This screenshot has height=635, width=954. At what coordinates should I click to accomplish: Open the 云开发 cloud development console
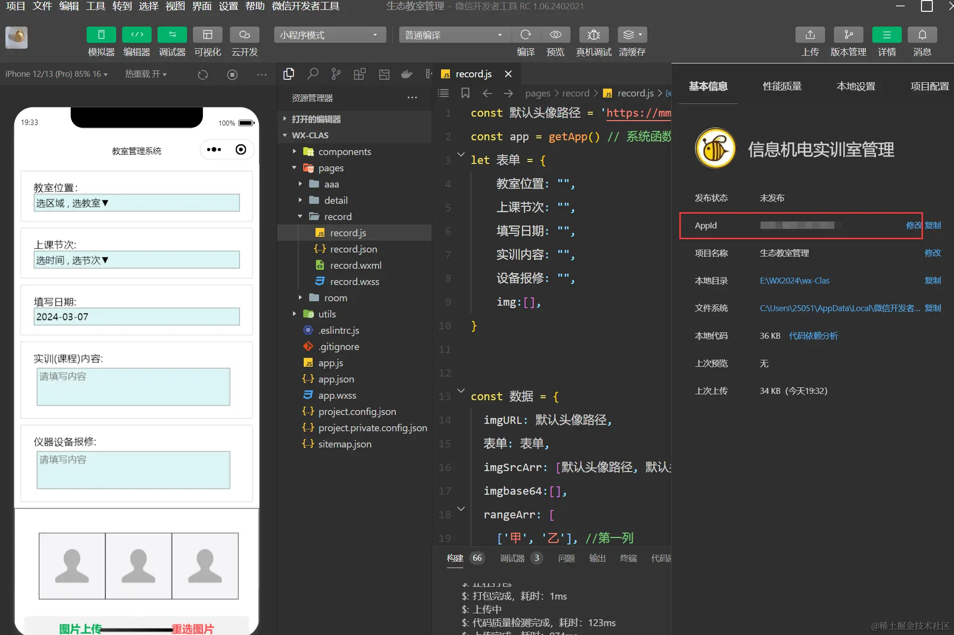[x=244, y=42]
